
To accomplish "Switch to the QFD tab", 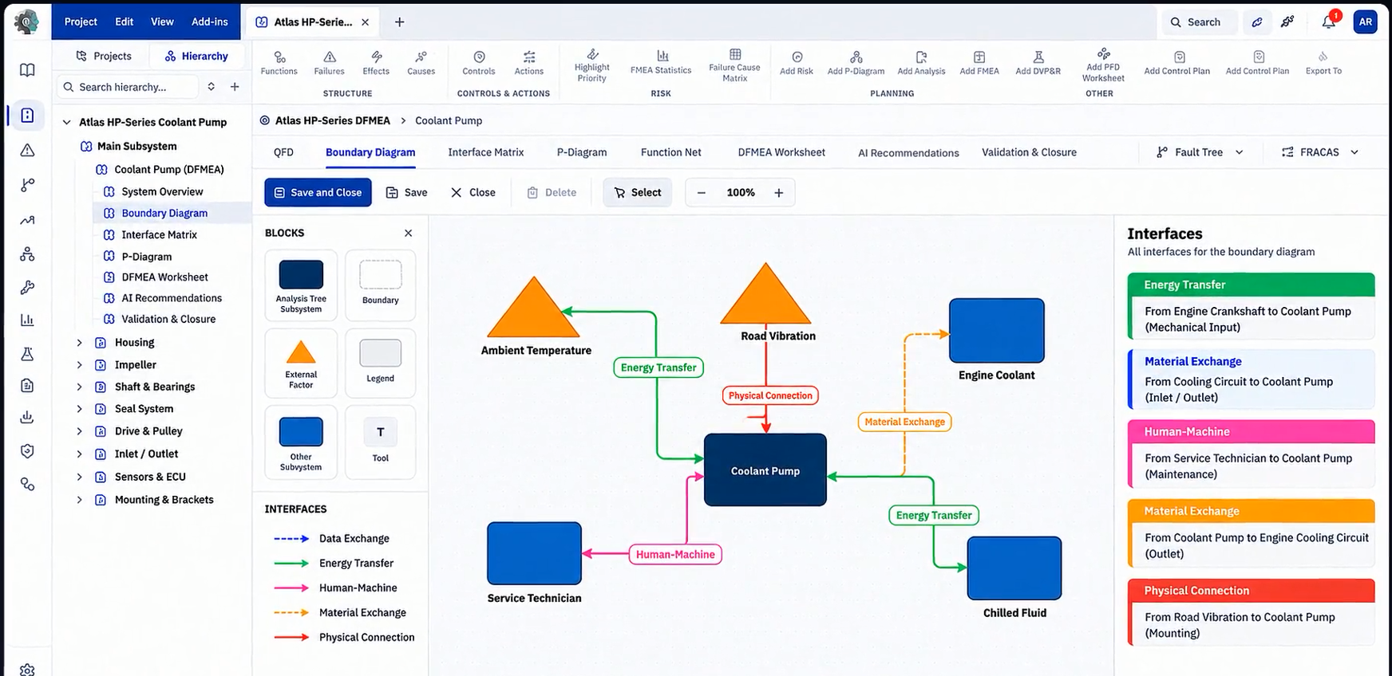I will [283, 152].
